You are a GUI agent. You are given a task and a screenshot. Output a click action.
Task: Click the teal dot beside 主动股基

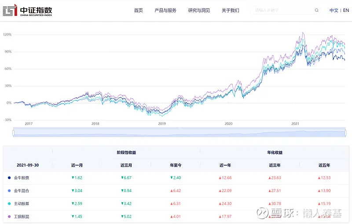pyautogui.click(x=9, y=204)
